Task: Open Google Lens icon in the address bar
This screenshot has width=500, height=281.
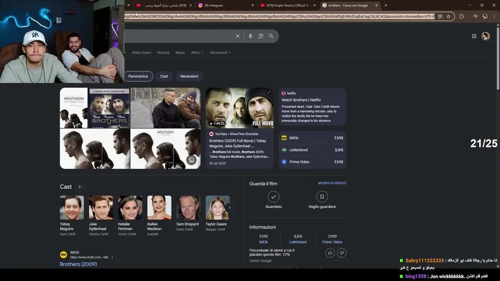Action: tap(440, 16)
